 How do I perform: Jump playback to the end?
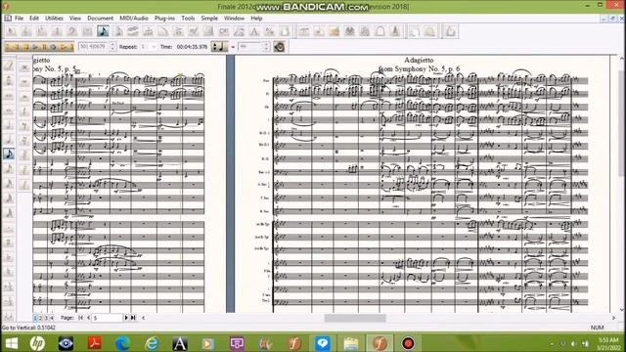pos(70,47)
